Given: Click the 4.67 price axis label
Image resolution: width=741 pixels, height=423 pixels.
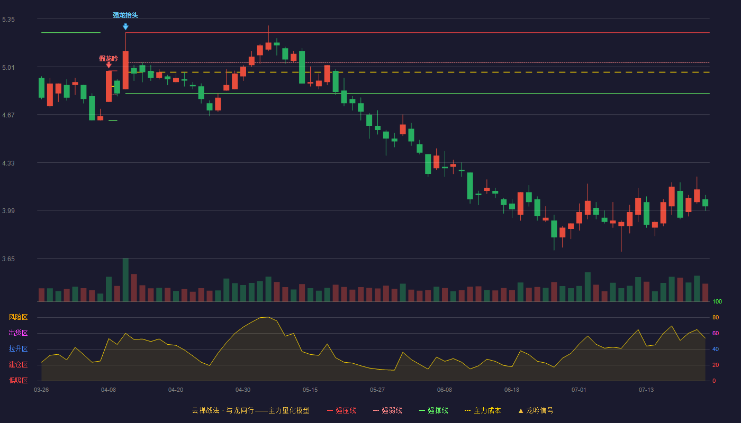Looking at the screenshot, I should pyautogui.click(x=8, y=115).
